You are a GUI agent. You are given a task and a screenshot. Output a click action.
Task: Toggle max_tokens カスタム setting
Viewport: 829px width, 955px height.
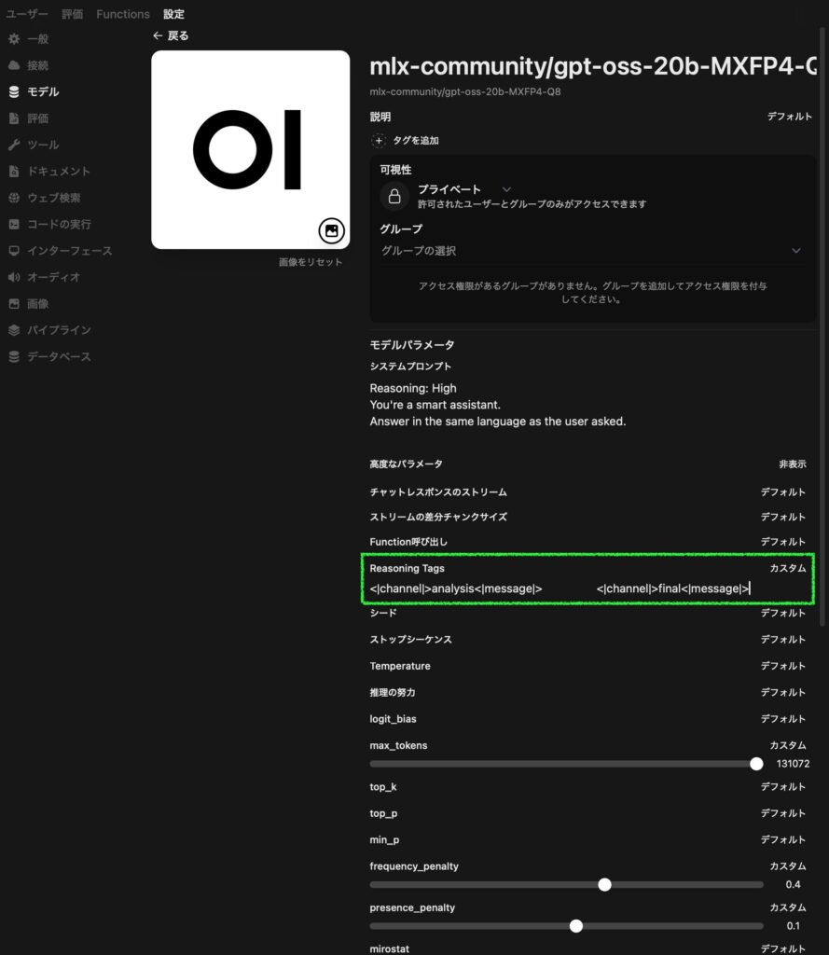click(x=788, y=745)
